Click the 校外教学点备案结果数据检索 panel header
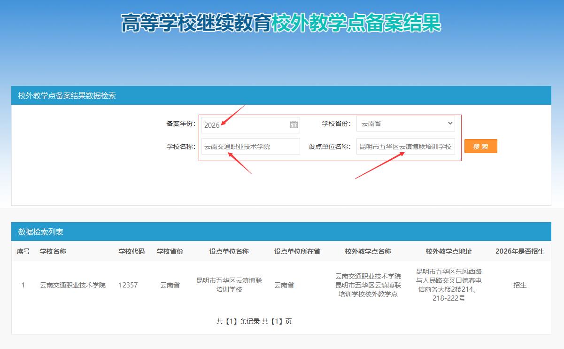Screen dimensions: 564x349 (x=281, y=95)
